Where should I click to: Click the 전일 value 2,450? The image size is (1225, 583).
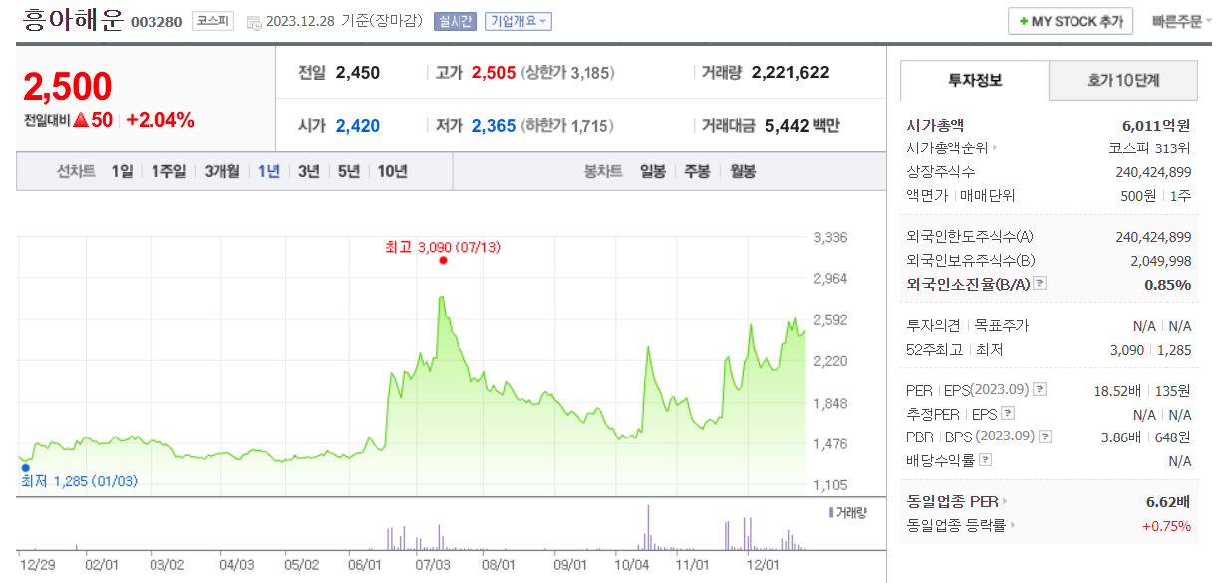point(358,72)
